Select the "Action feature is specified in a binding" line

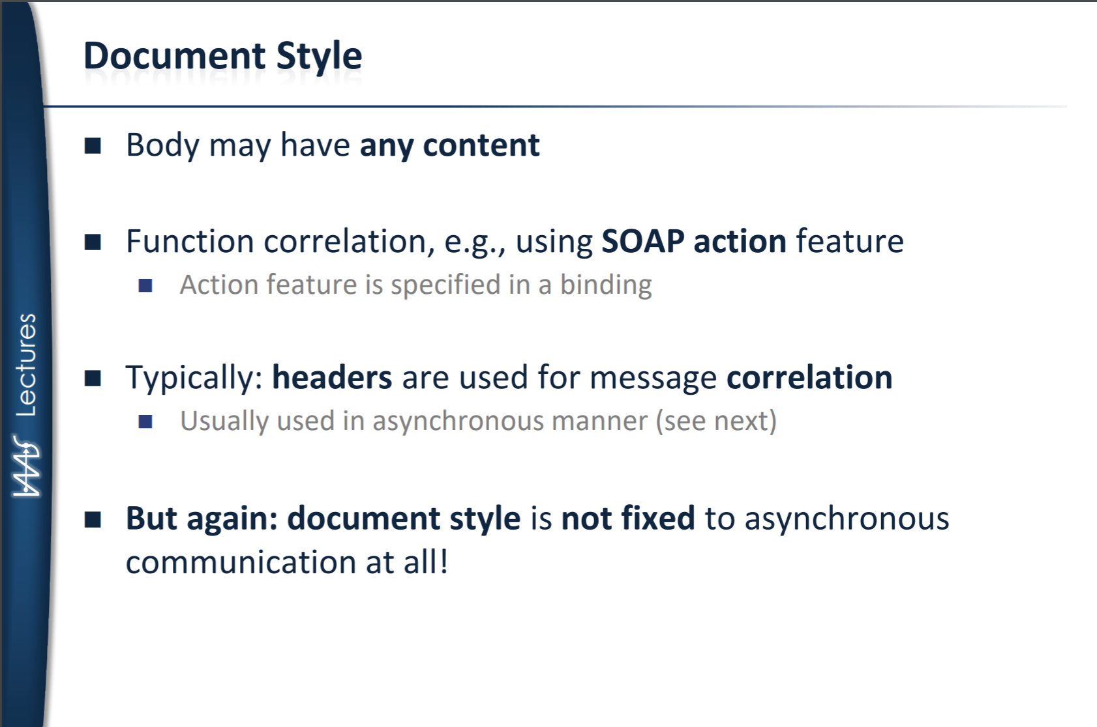[415, 285]
